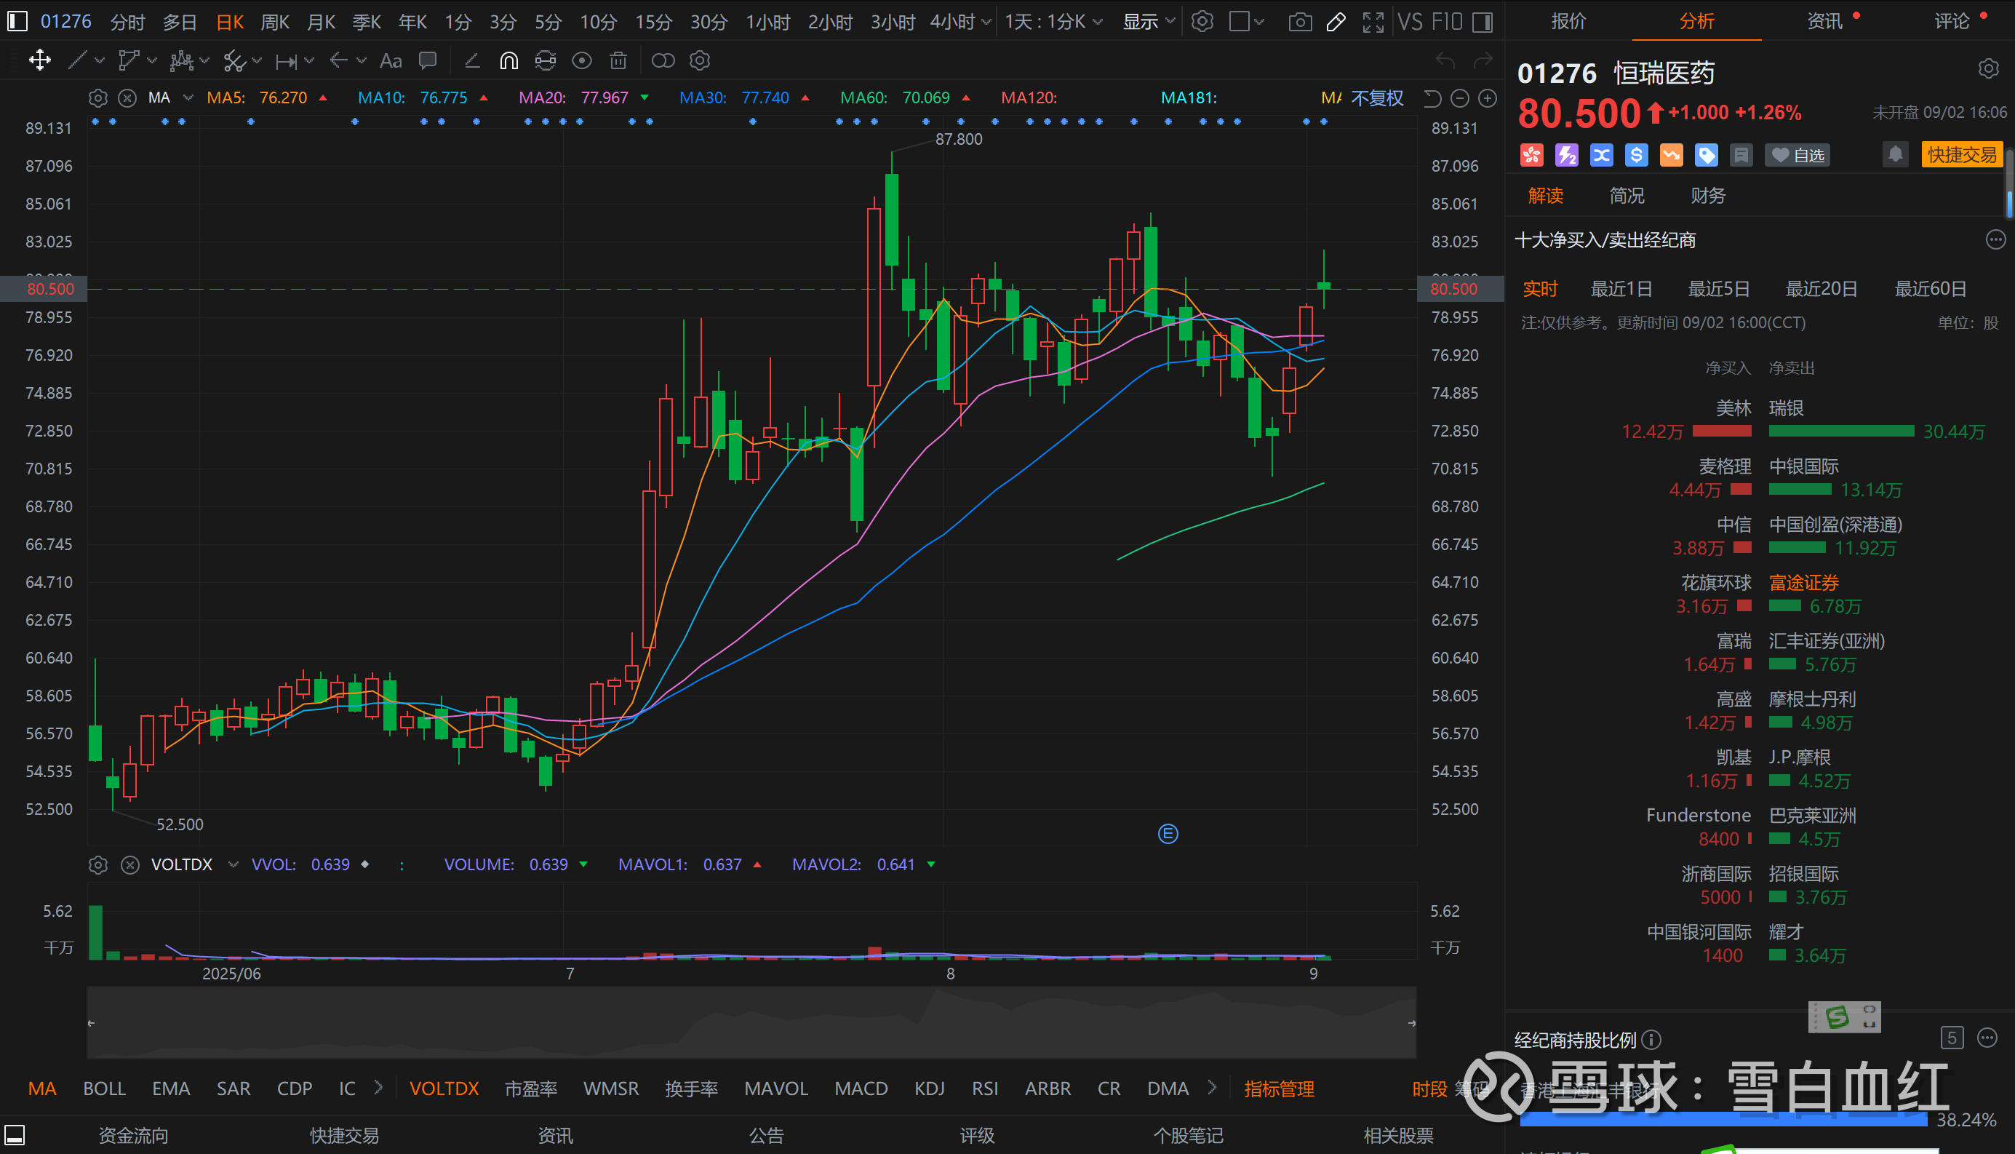
Task: Click the chart range navigator strip
Action: (751, 1022)
